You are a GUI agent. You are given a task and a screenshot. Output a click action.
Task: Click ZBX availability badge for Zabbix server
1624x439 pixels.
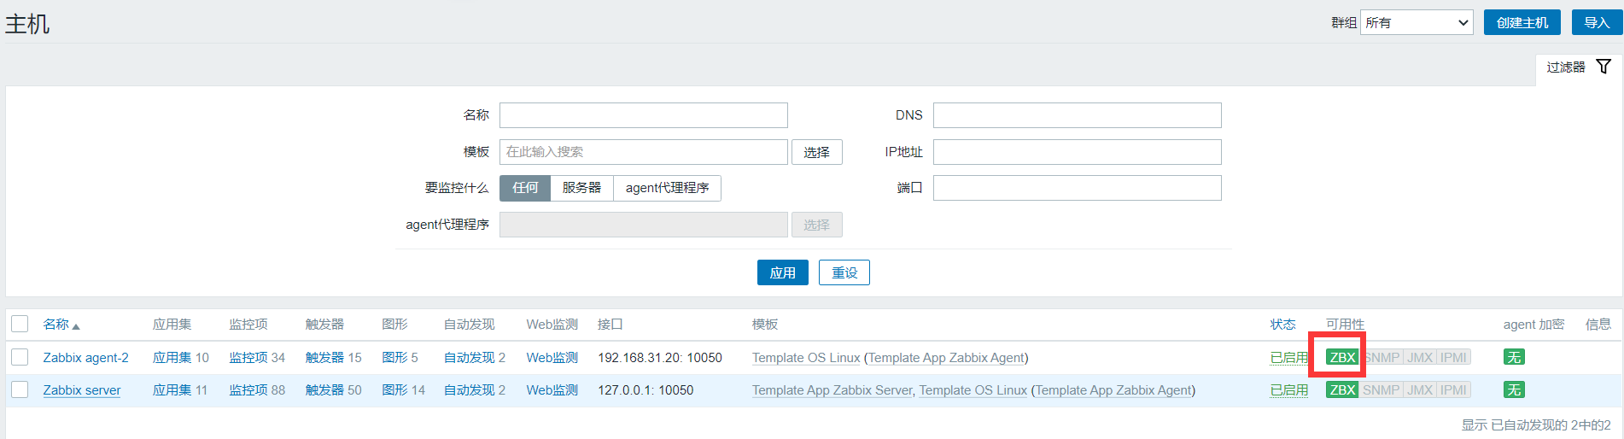point(1342,390)
